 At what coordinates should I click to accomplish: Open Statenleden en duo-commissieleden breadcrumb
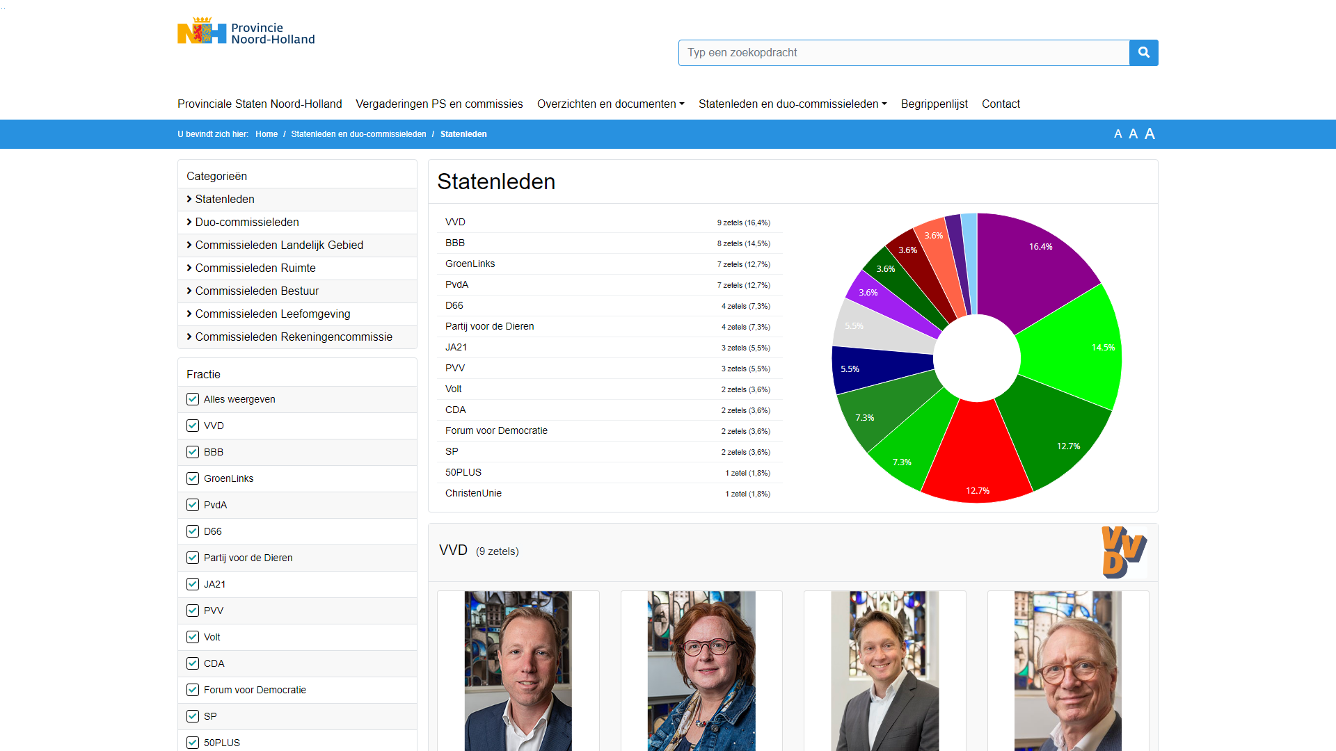click(358, 134)
